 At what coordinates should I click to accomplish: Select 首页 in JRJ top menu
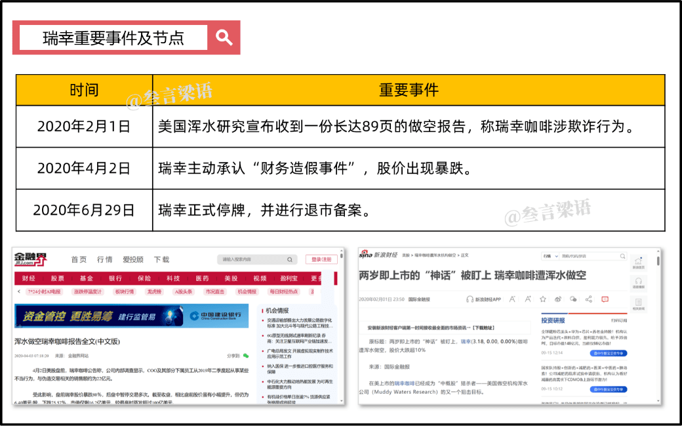click(79, 259)
